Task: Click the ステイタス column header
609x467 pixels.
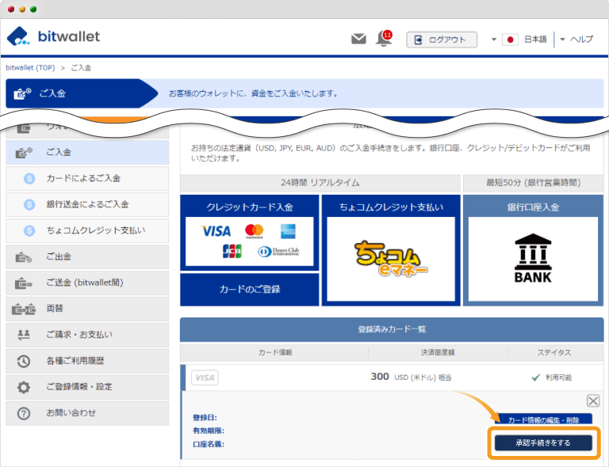Action: 554,352
